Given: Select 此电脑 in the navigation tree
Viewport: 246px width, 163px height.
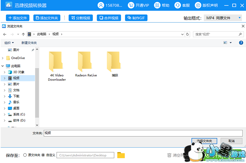Looking at the screenshot, I should 15,66.
